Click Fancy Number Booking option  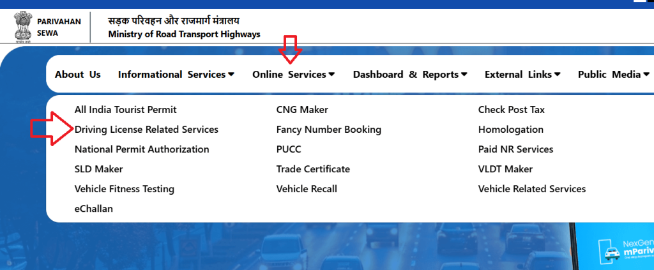tap(328, 130)
